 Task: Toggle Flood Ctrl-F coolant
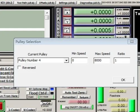[38, 93]
